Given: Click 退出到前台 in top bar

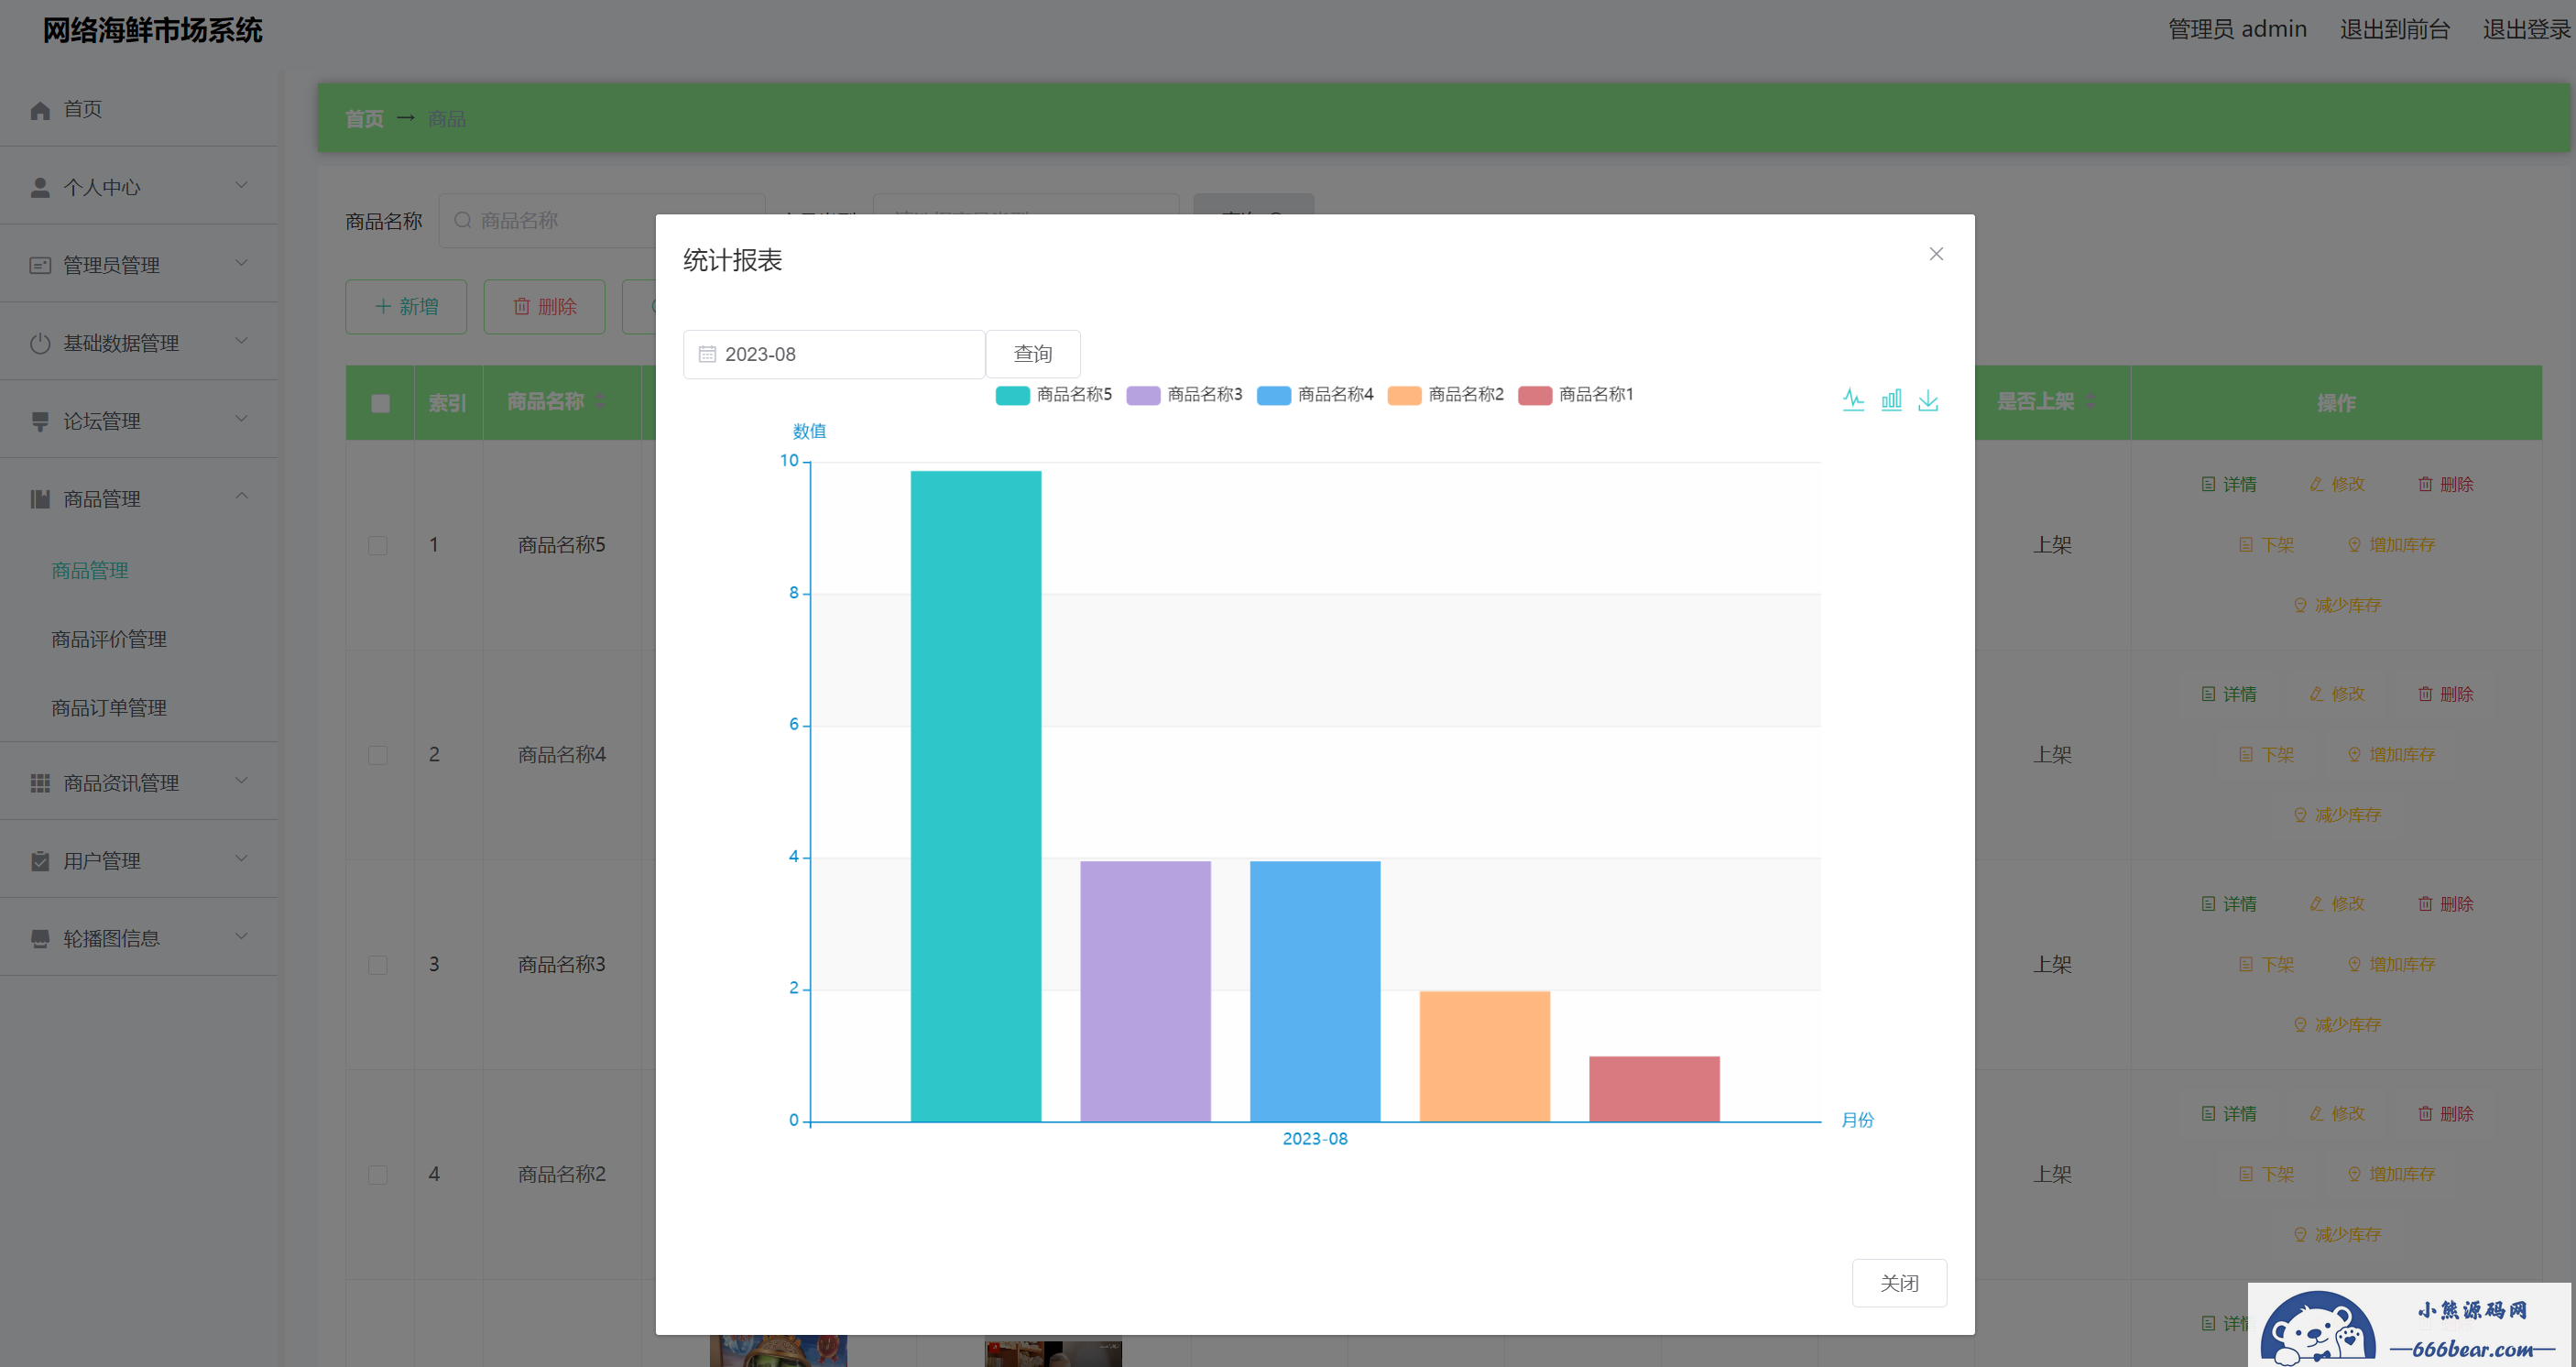Looking at the screenshot, I should click(2394, 30).
